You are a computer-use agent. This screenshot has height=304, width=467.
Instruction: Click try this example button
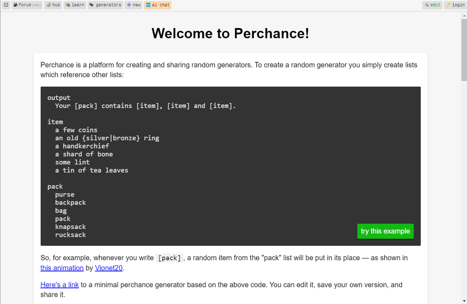pyautogui.click(x=385, y=231)
